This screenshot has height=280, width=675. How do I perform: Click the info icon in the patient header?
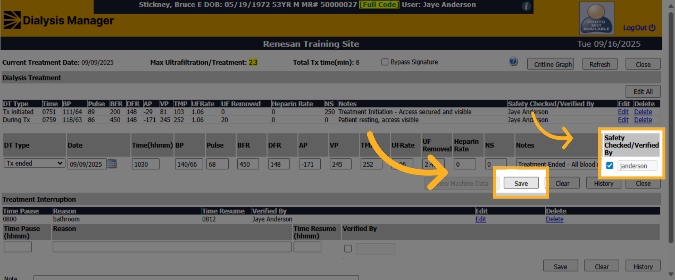coord(526,6)
